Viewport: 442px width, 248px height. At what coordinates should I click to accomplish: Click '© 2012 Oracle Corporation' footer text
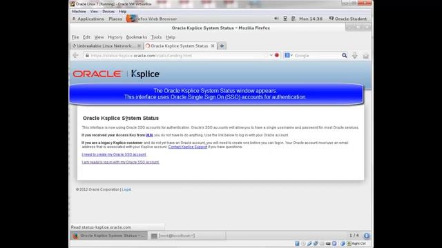[97, 189]
